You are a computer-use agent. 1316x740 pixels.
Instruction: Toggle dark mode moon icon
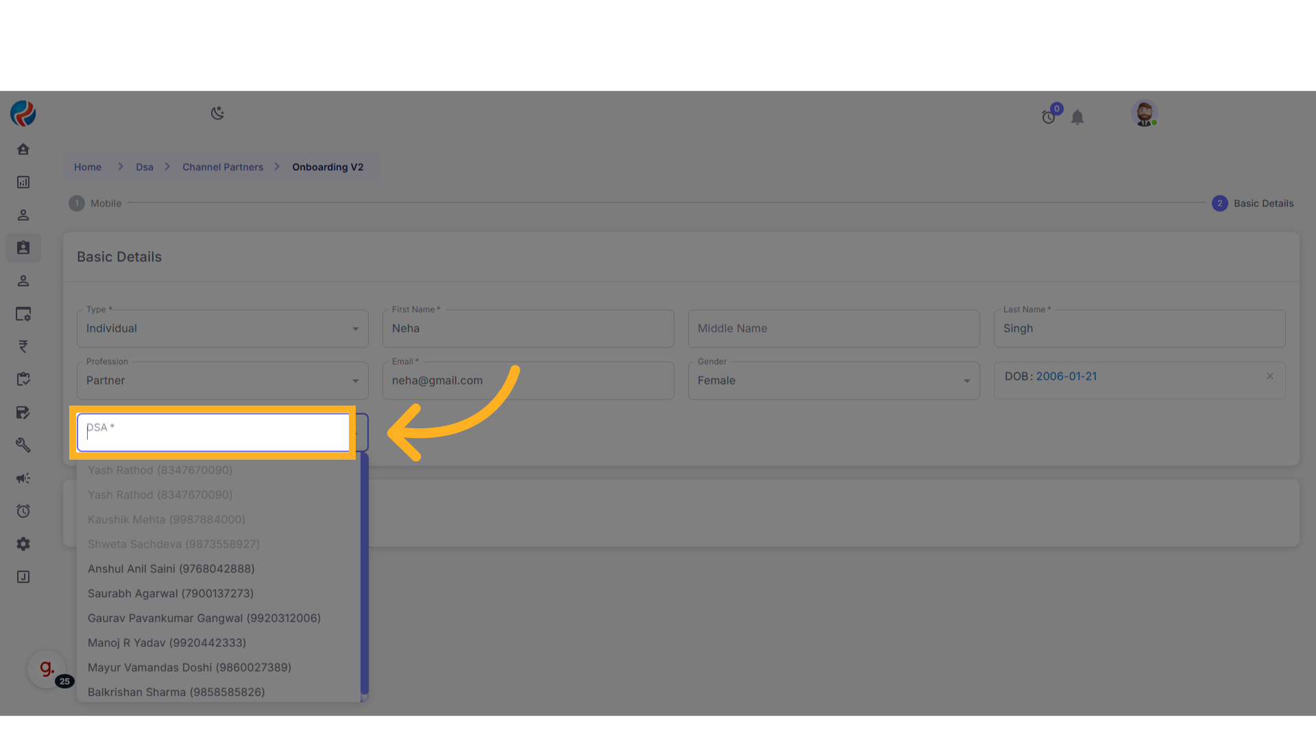pos(217,113)
